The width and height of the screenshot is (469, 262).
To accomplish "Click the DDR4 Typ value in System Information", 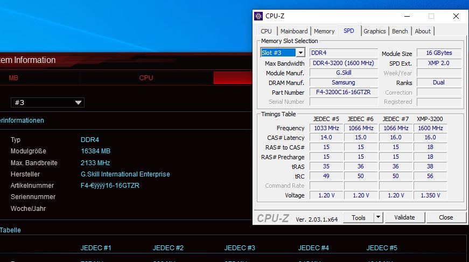I will pyautogui.click(x=90, y=140).
